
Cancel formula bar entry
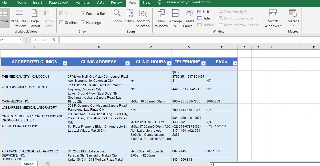pos(35,40)
